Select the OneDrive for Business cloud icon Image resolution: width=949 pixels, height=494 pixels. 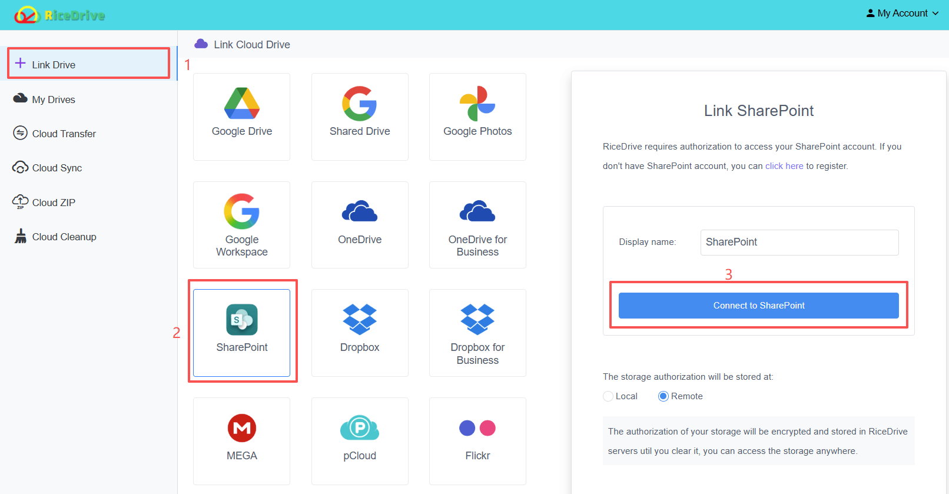[477, 211]
